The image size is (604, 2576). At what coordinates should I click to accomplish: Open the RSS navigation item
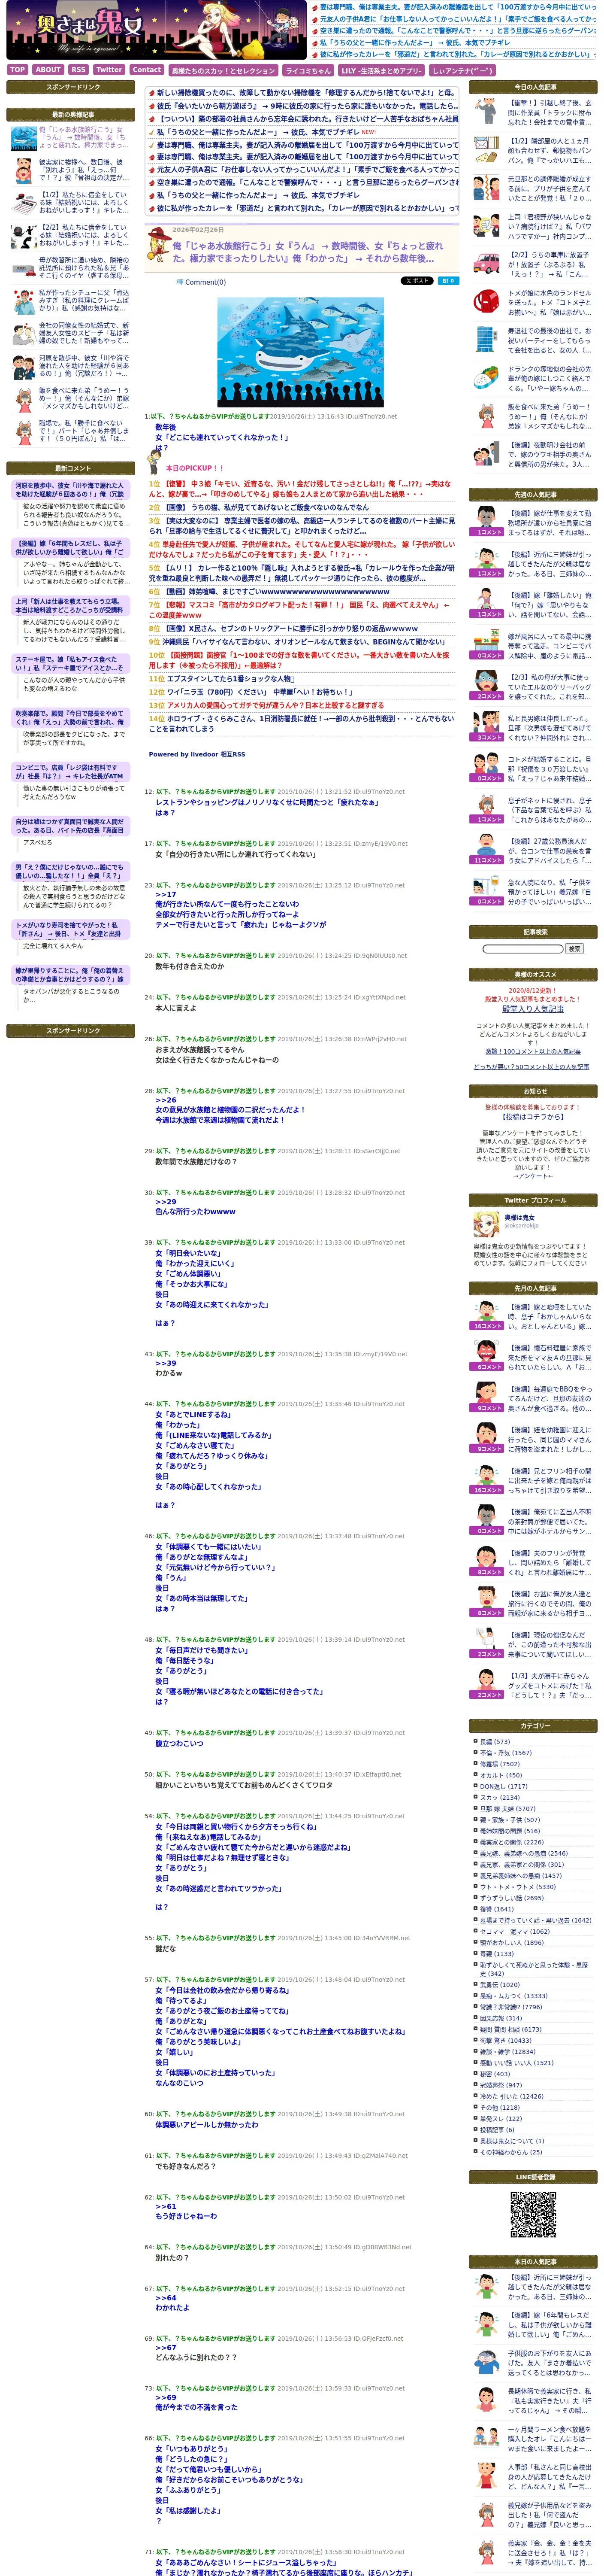(x=78, y=70)
